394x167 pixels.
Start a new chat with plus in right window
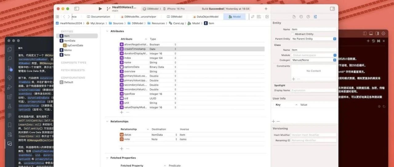tap(368, 41)
